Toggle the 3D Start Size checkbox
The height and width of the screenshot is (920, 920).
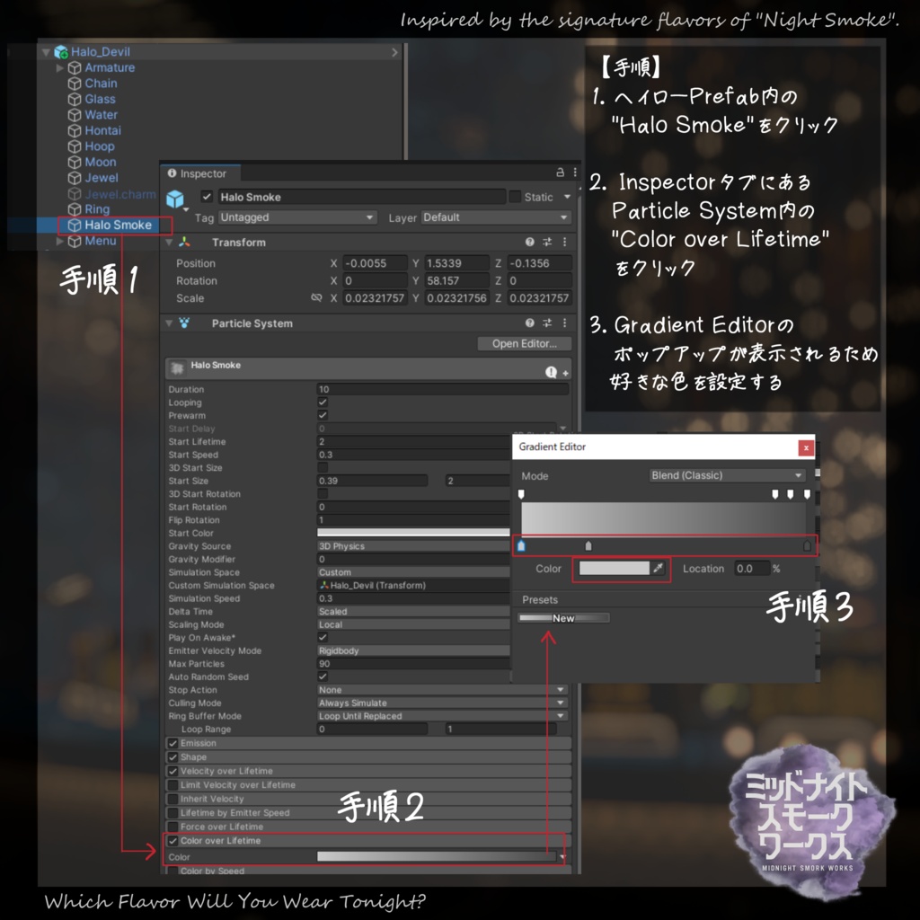[323, 467]
